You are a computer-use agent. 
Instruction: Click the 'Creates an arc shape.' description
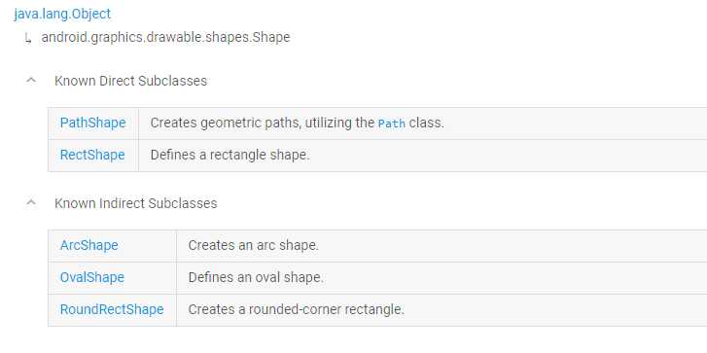(x=254, y=245)
